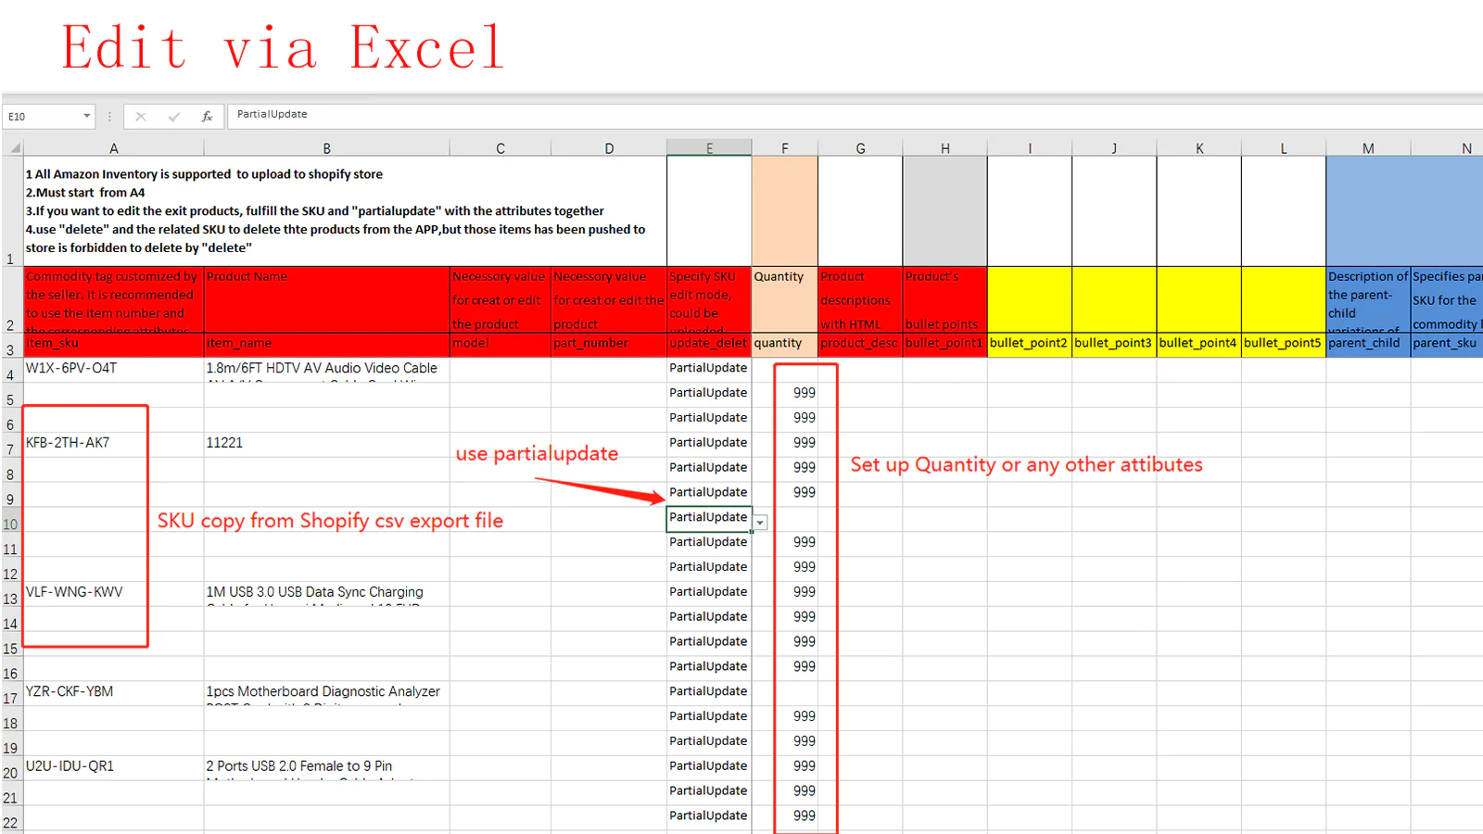Image resolution: width=1483 pixels, height=834 pixels.
Task: Click the Cancel (X) icon in formula bar
Action: [141, 117]
